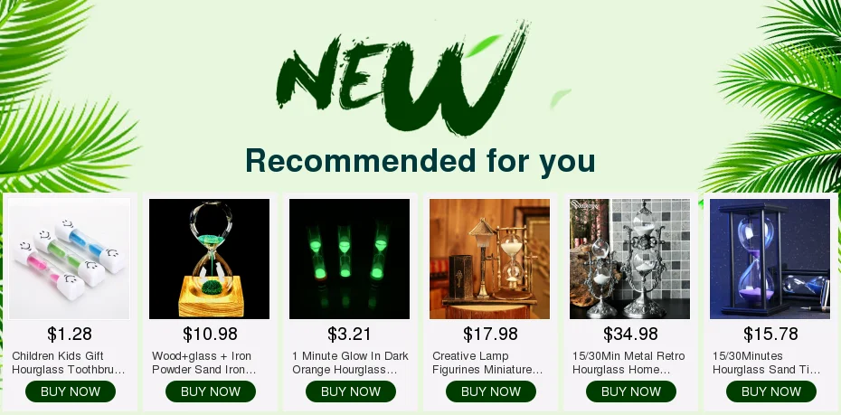
Task: Open the 1 Minute Glow In Dark title
Action: pyautogui.click(x=350, y=363)
